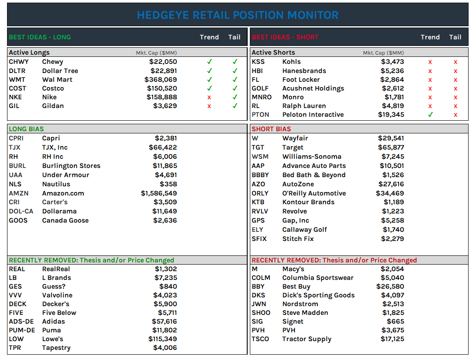Screen dimensions: 476x356
Task: Click the red Trend x for Nike
Action: [210, 97]
